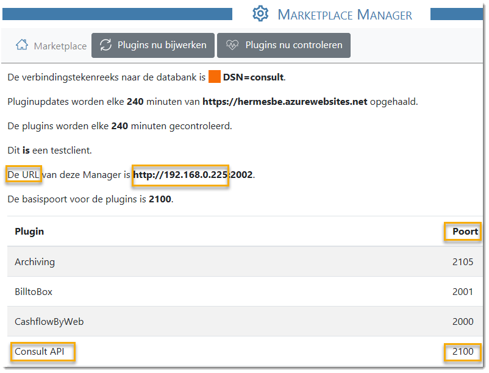Image resolution: width=489 pixels, height=373 pixels.
Task: Click the house icon in Marketplace tab
Action: [22, 45]
